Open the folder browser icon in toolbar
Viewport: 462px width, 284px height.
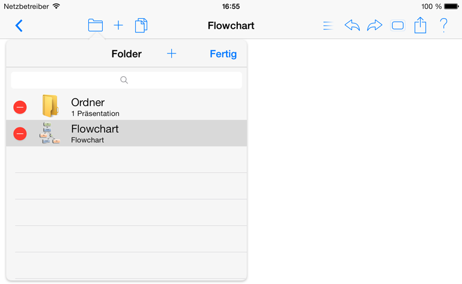(x=95, y=25)
